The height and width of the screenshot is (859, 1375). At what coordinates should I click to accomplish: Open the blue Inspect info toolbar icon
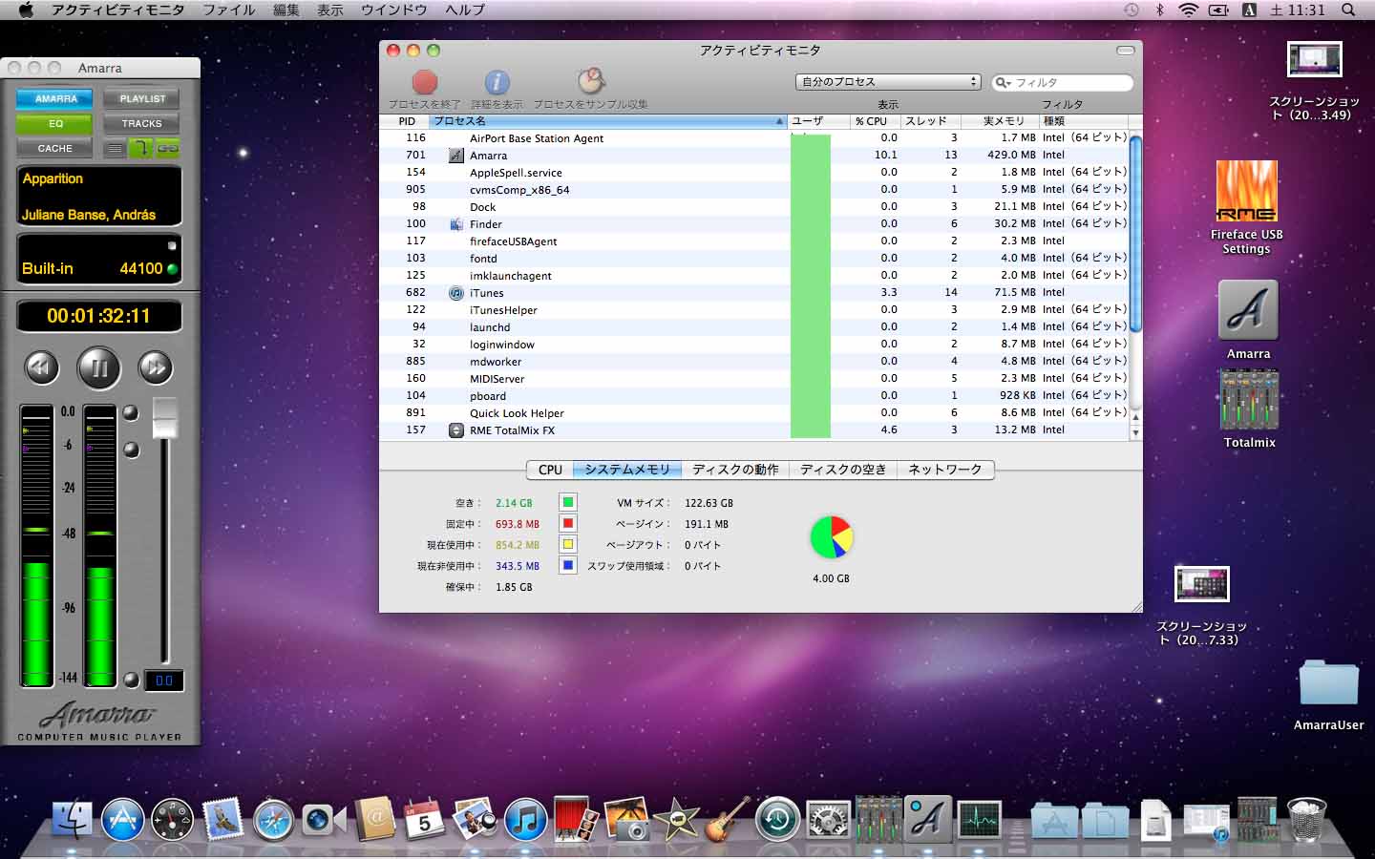point(497,82)
